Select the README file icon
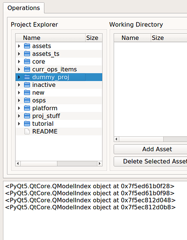Screen dimensions: 187x240 [27, 132]
